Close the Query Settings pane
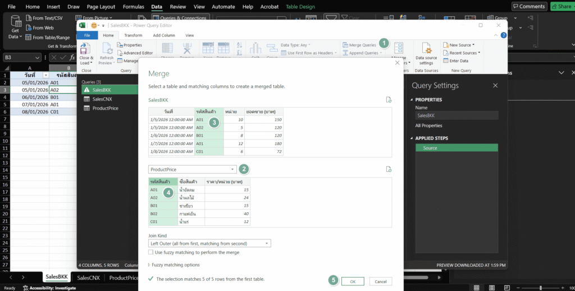The image size is (575, 291). coord(495,85)
